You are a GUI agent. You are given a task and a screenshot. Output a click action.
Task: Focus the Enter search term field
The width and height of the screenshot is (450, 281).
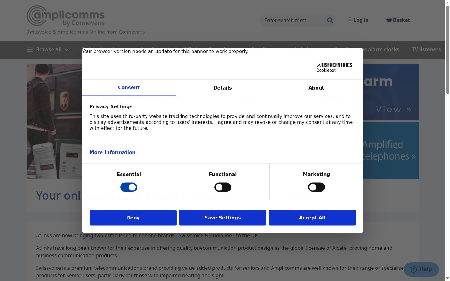(293, 21)
